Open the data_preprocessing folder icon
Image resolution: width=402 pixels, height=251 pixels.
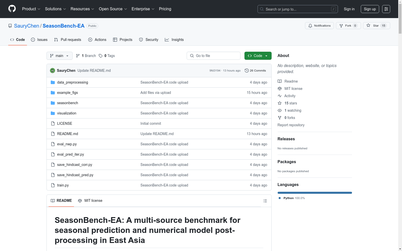click(x=53, y=82)
